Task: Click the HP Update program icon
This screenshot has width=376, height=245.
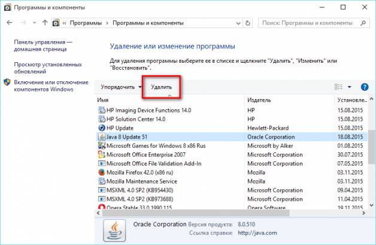Action: tap(101, 128)
